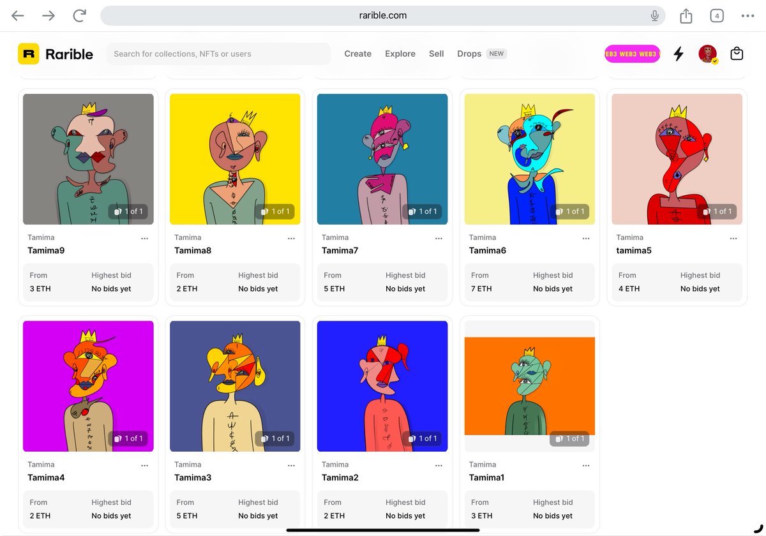
Task: Click the pink WEB3 banner button
Action: coord(632,54)
